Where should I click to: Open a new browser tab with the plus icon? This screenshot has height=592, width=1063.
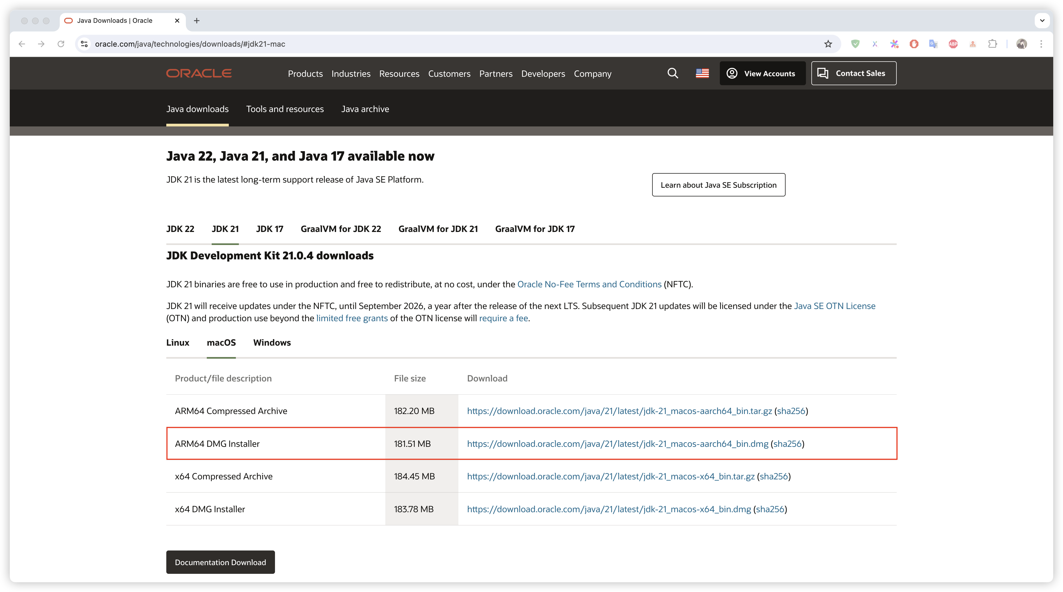coord(196,21)
